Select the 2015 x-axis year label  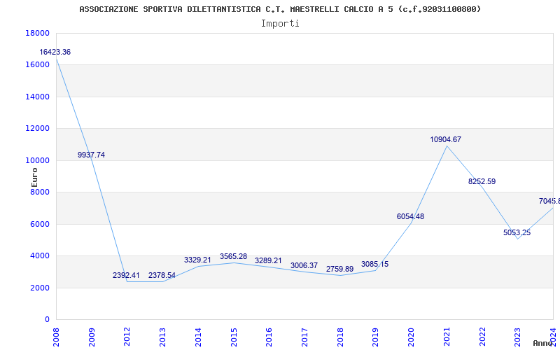point(234,337)
